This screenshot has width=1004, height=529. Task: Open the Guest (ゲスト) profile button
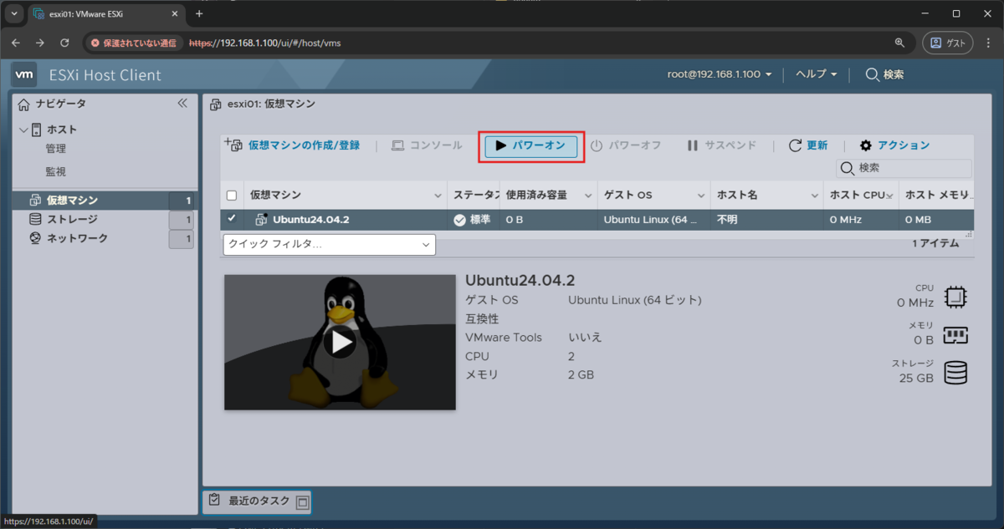(949, 43)
